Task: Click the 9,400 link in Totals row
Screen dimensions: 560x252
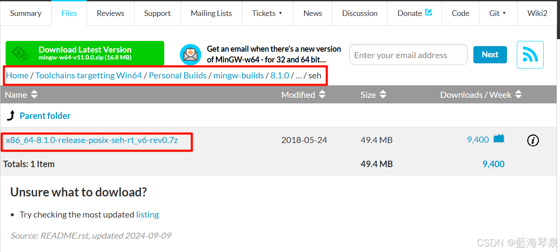Action: (494, 164)
